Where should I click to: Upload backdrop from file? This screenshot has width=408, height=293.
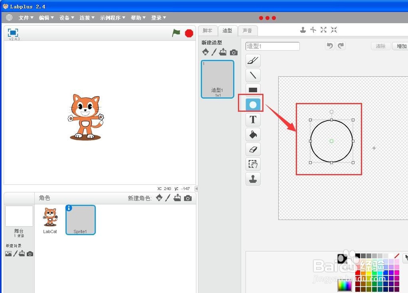[x=22, y=253]
